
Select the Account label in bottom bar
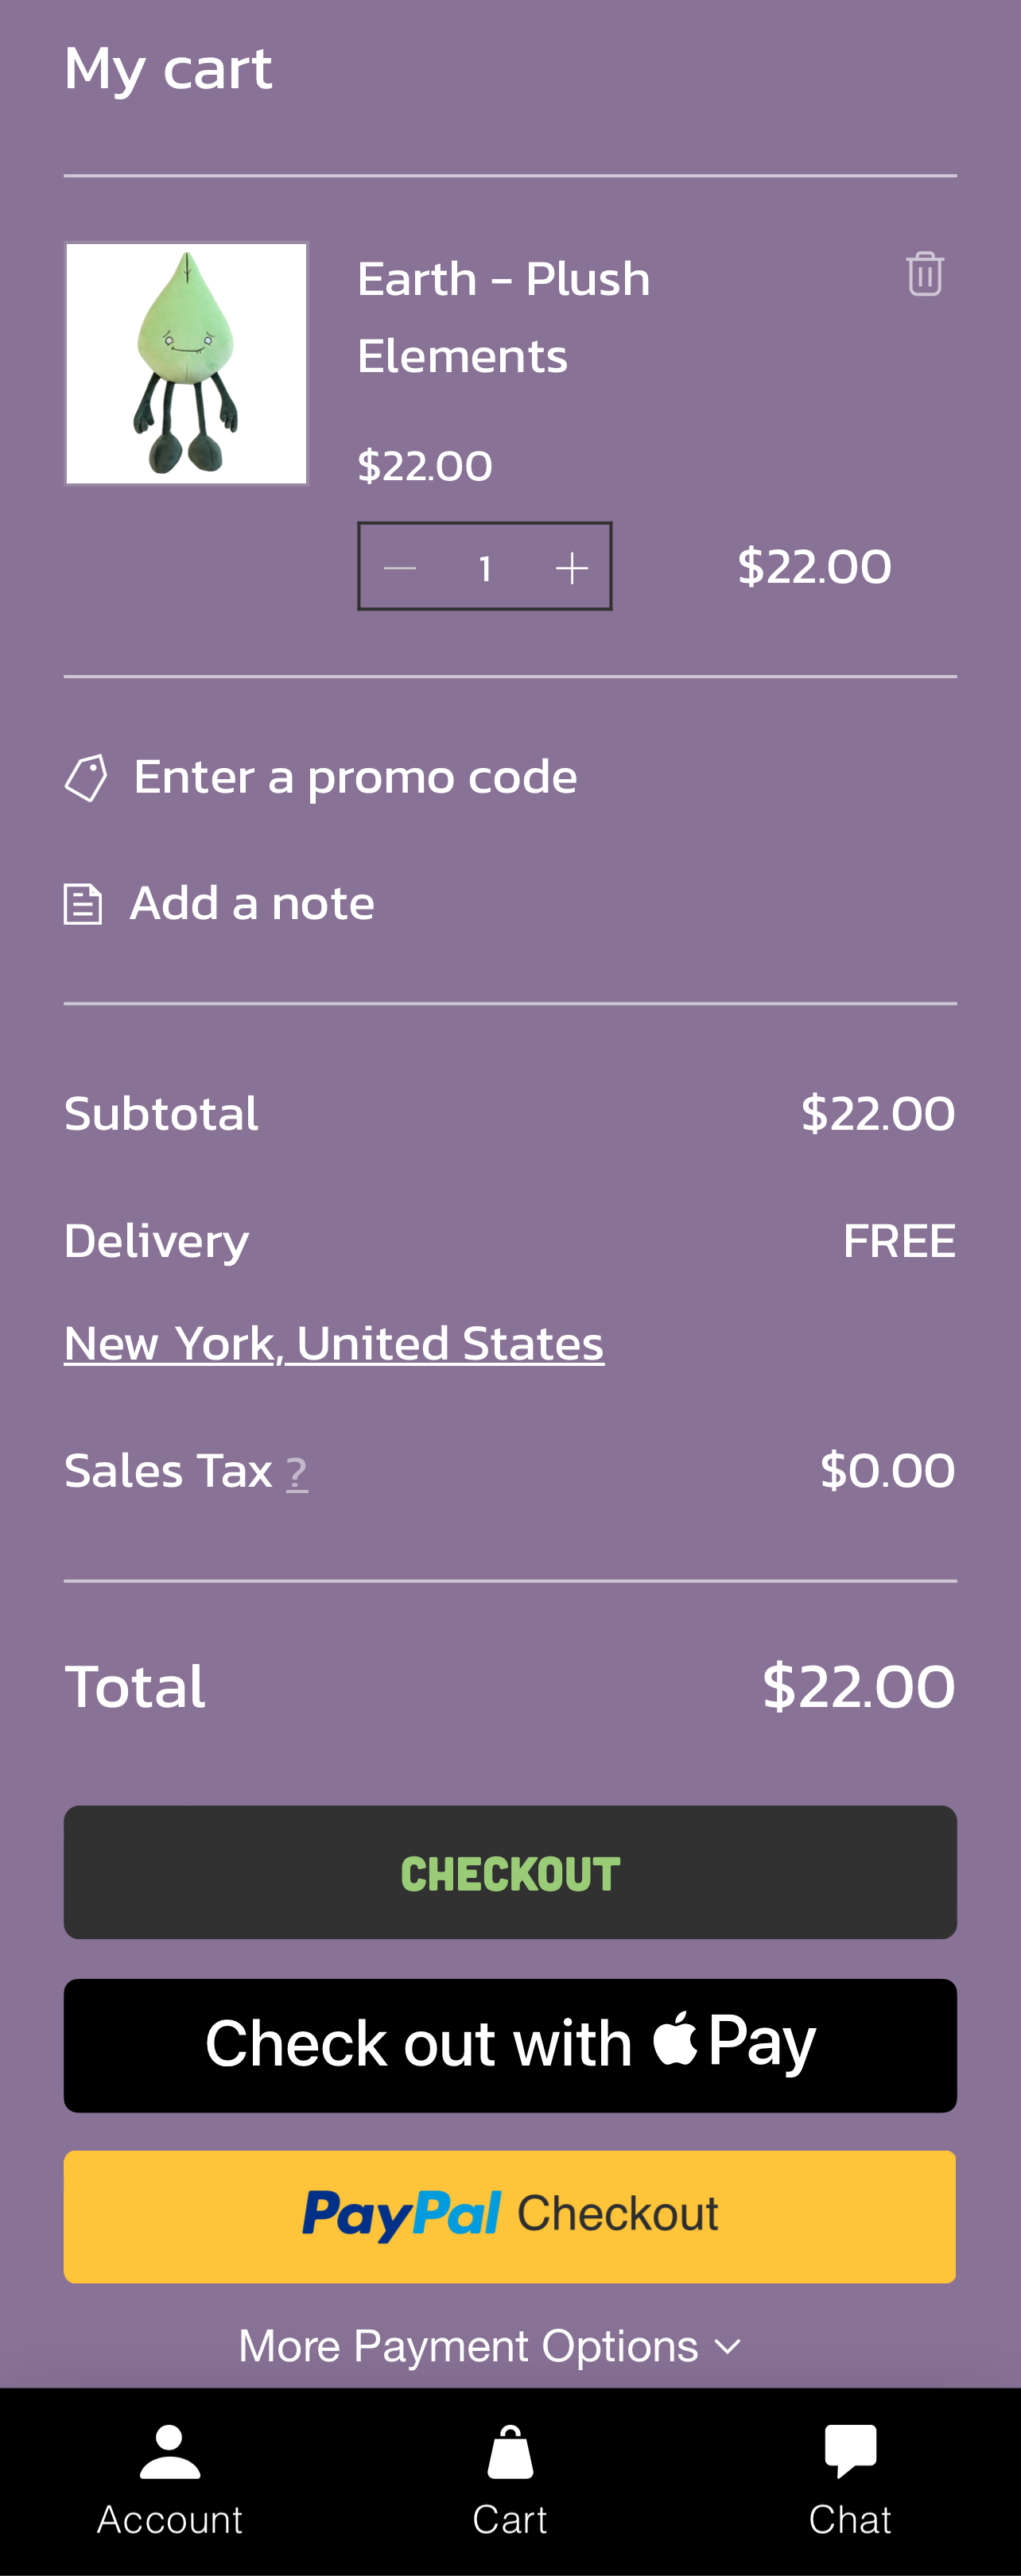point(170,2520)
